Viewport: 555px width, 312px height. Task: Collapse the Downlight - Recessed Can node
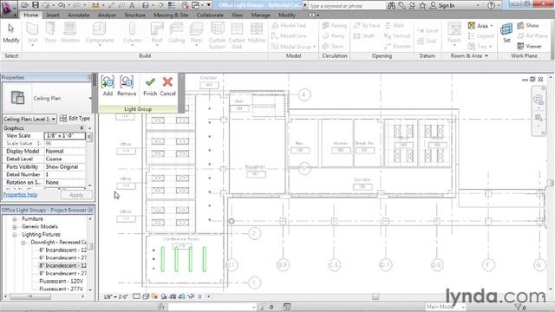pyautogui.click(x=23, y=243)
